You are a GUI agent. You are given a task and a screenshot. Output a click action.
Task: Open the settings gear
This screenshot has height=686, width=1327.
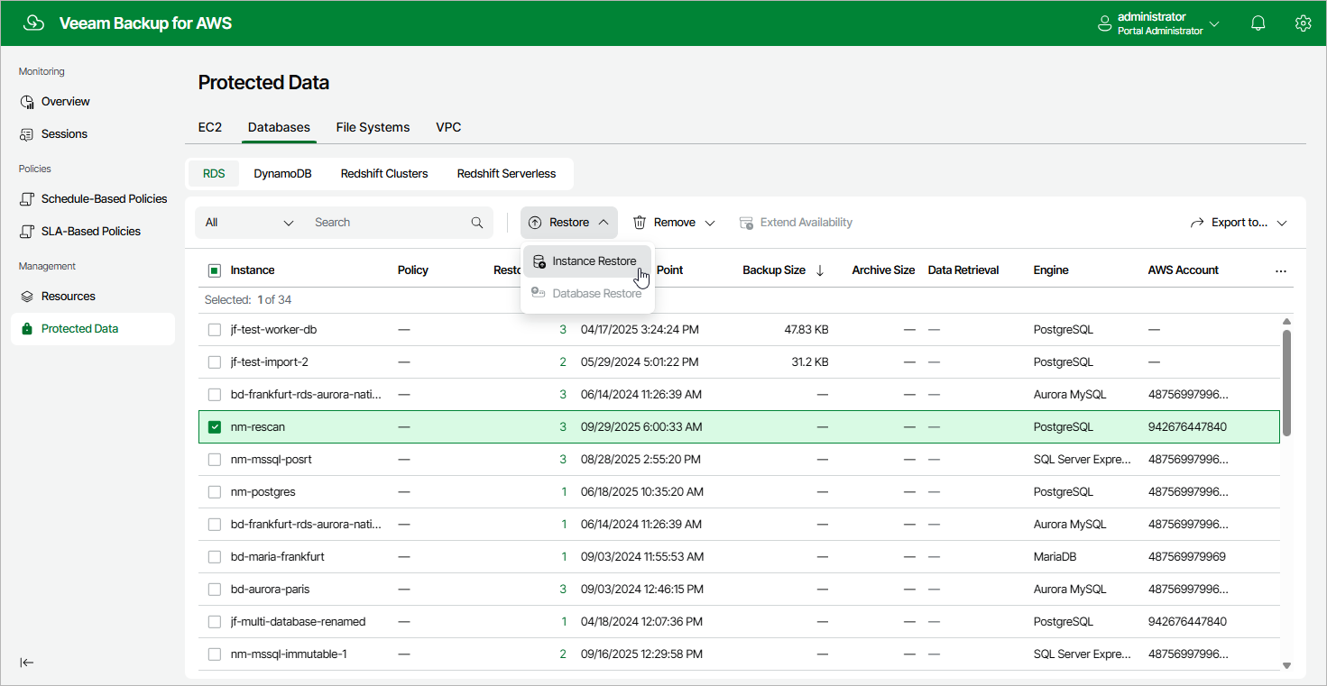tap(1303, 23)
